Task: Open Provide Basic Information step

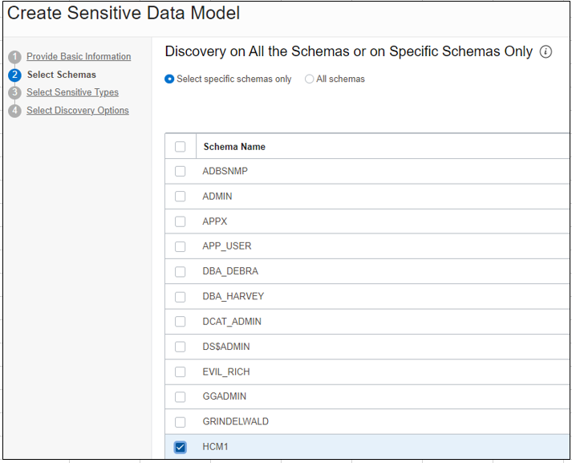Action: tap(79, 57)
